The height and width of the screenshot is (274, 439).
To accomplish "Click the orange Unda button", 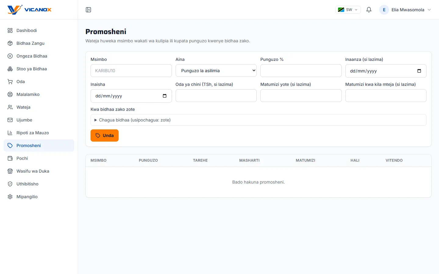I will [x=105, y=135].
